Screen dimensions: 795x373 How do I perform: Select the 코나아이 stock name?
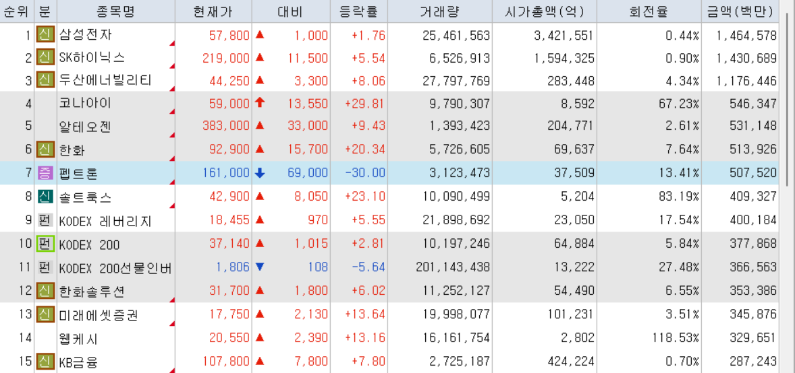pyautogui.click(x=85, y=104)
